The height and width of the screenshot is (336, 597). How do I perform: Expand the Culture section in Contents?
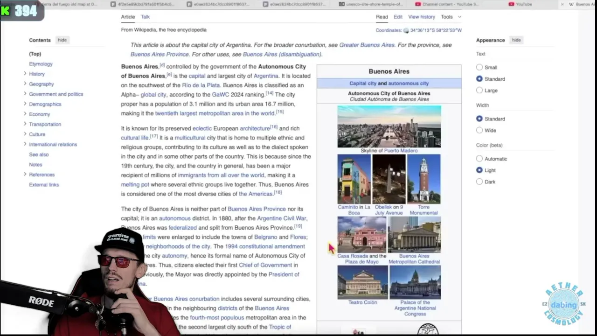(25, 134)
